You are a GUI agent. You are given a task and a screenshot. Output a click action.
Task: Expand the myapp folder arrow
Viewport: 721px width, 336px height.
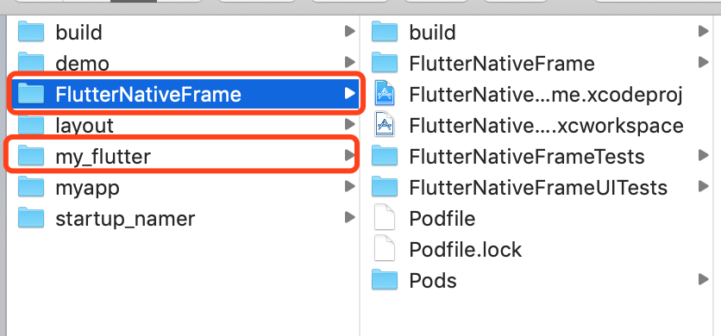(x=350, y=187)
